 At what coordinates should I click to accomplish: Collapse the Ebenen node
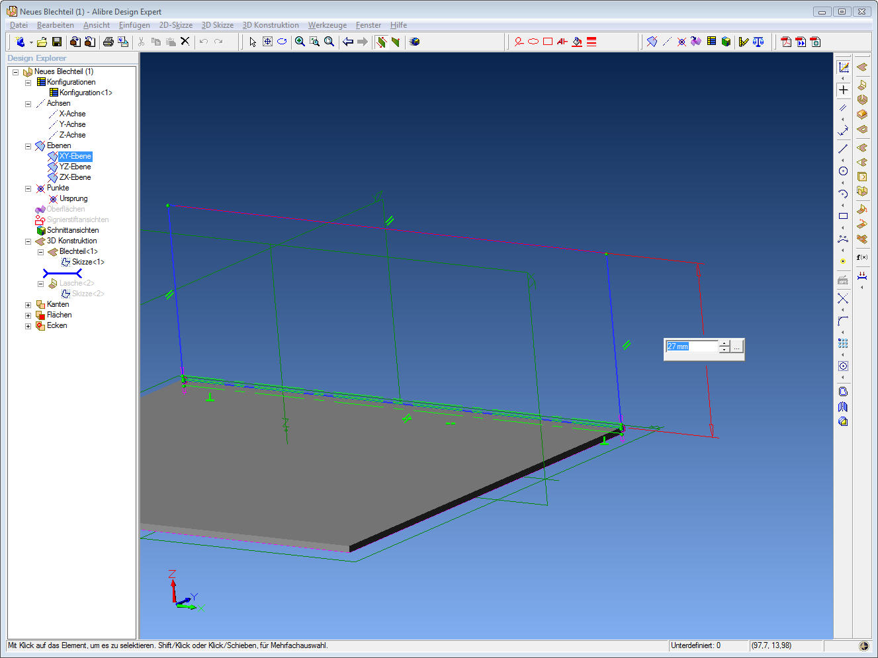coord(28,146)
